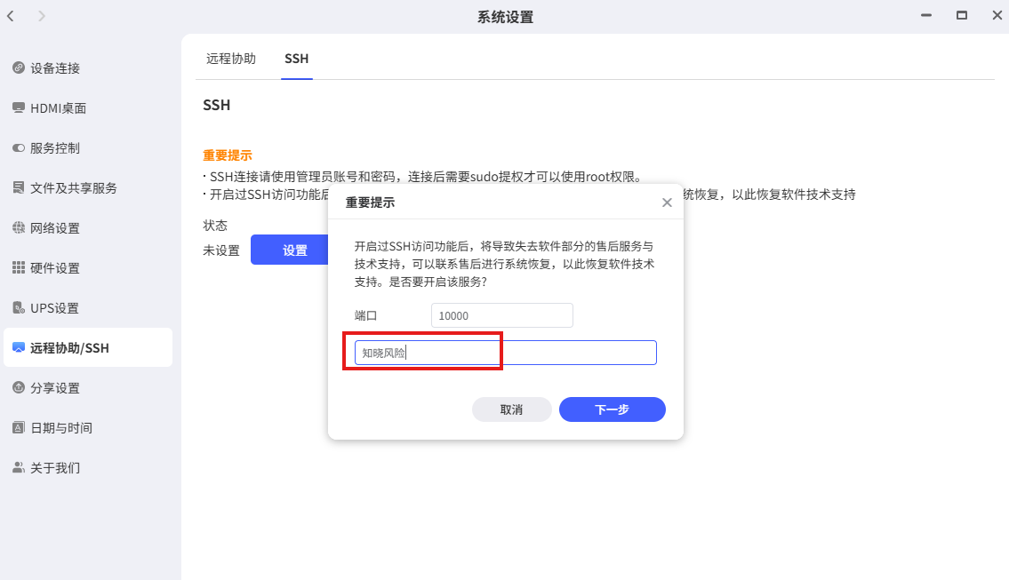This screenshot has width=1009, height=580.
Task: Click the 服务控制 toggle icon in sidebar
Action: [x=19, y=148]
